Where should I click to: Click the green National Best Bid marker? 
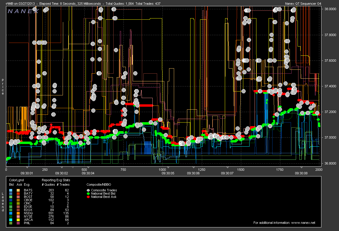(x=88, y=194)
